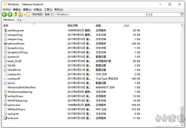Select the WinNTSetup.log document icon

pyautogui.click(x=5, y=100)
